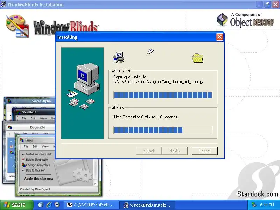Select WindowBlinds Installation taskbar button
Image resolution: width=280 pixels, height=210 pixels.
click(x=147, y=205)
